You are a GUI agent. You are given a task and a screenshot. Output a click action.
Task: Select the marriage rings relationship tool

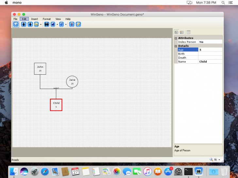point(36,24)
